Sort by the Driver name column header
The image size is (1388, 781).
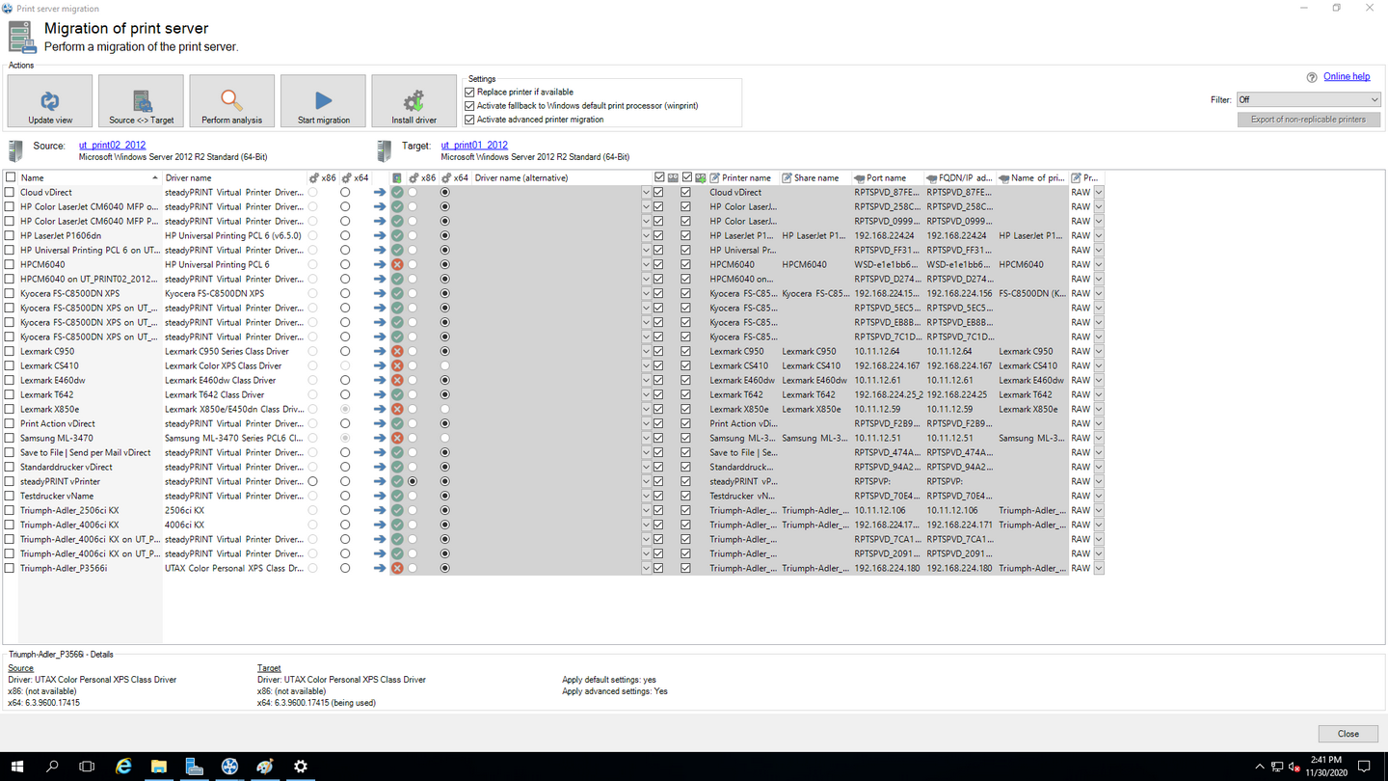click(x=234, y=177)
